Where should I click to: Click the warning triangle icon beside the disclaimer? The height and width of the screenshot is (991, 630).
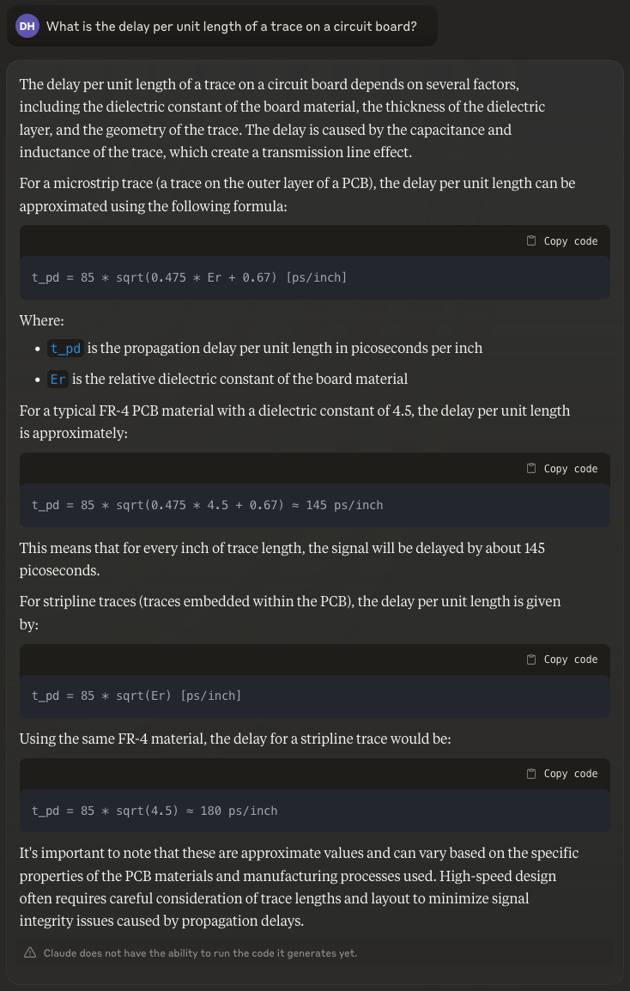pos(30,952)
